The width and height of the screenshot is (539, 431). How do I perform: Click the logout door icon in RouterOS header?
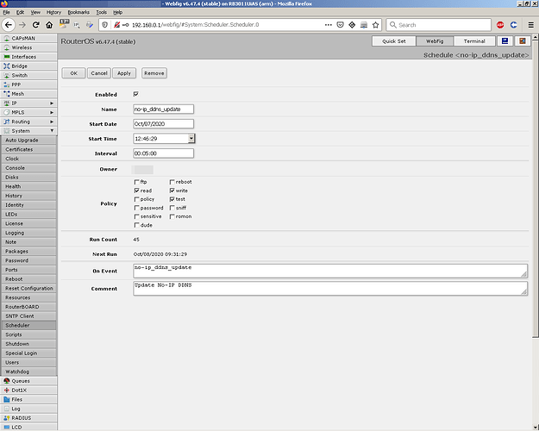pyautogui.click(x=522, y=41)
